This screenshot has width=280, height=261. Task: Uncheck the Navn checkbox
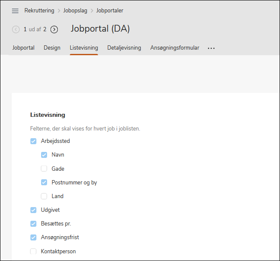pyautogui.click(x=44, y=155)
